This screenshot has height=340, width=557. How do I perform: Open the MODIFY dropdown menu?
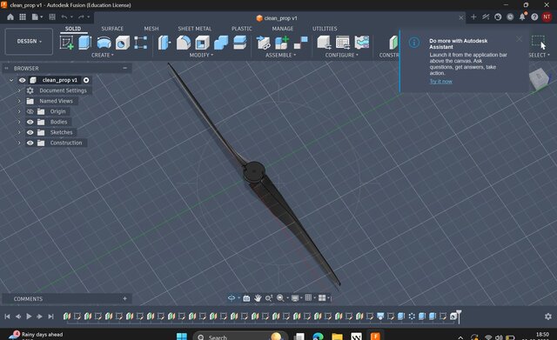(201, 55)
